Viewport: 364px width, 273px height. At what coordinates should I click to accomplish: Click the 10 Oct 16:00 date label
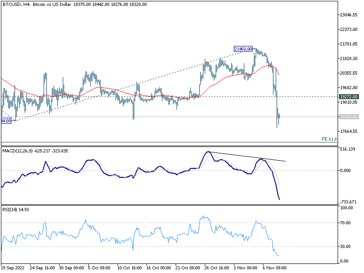130,268
